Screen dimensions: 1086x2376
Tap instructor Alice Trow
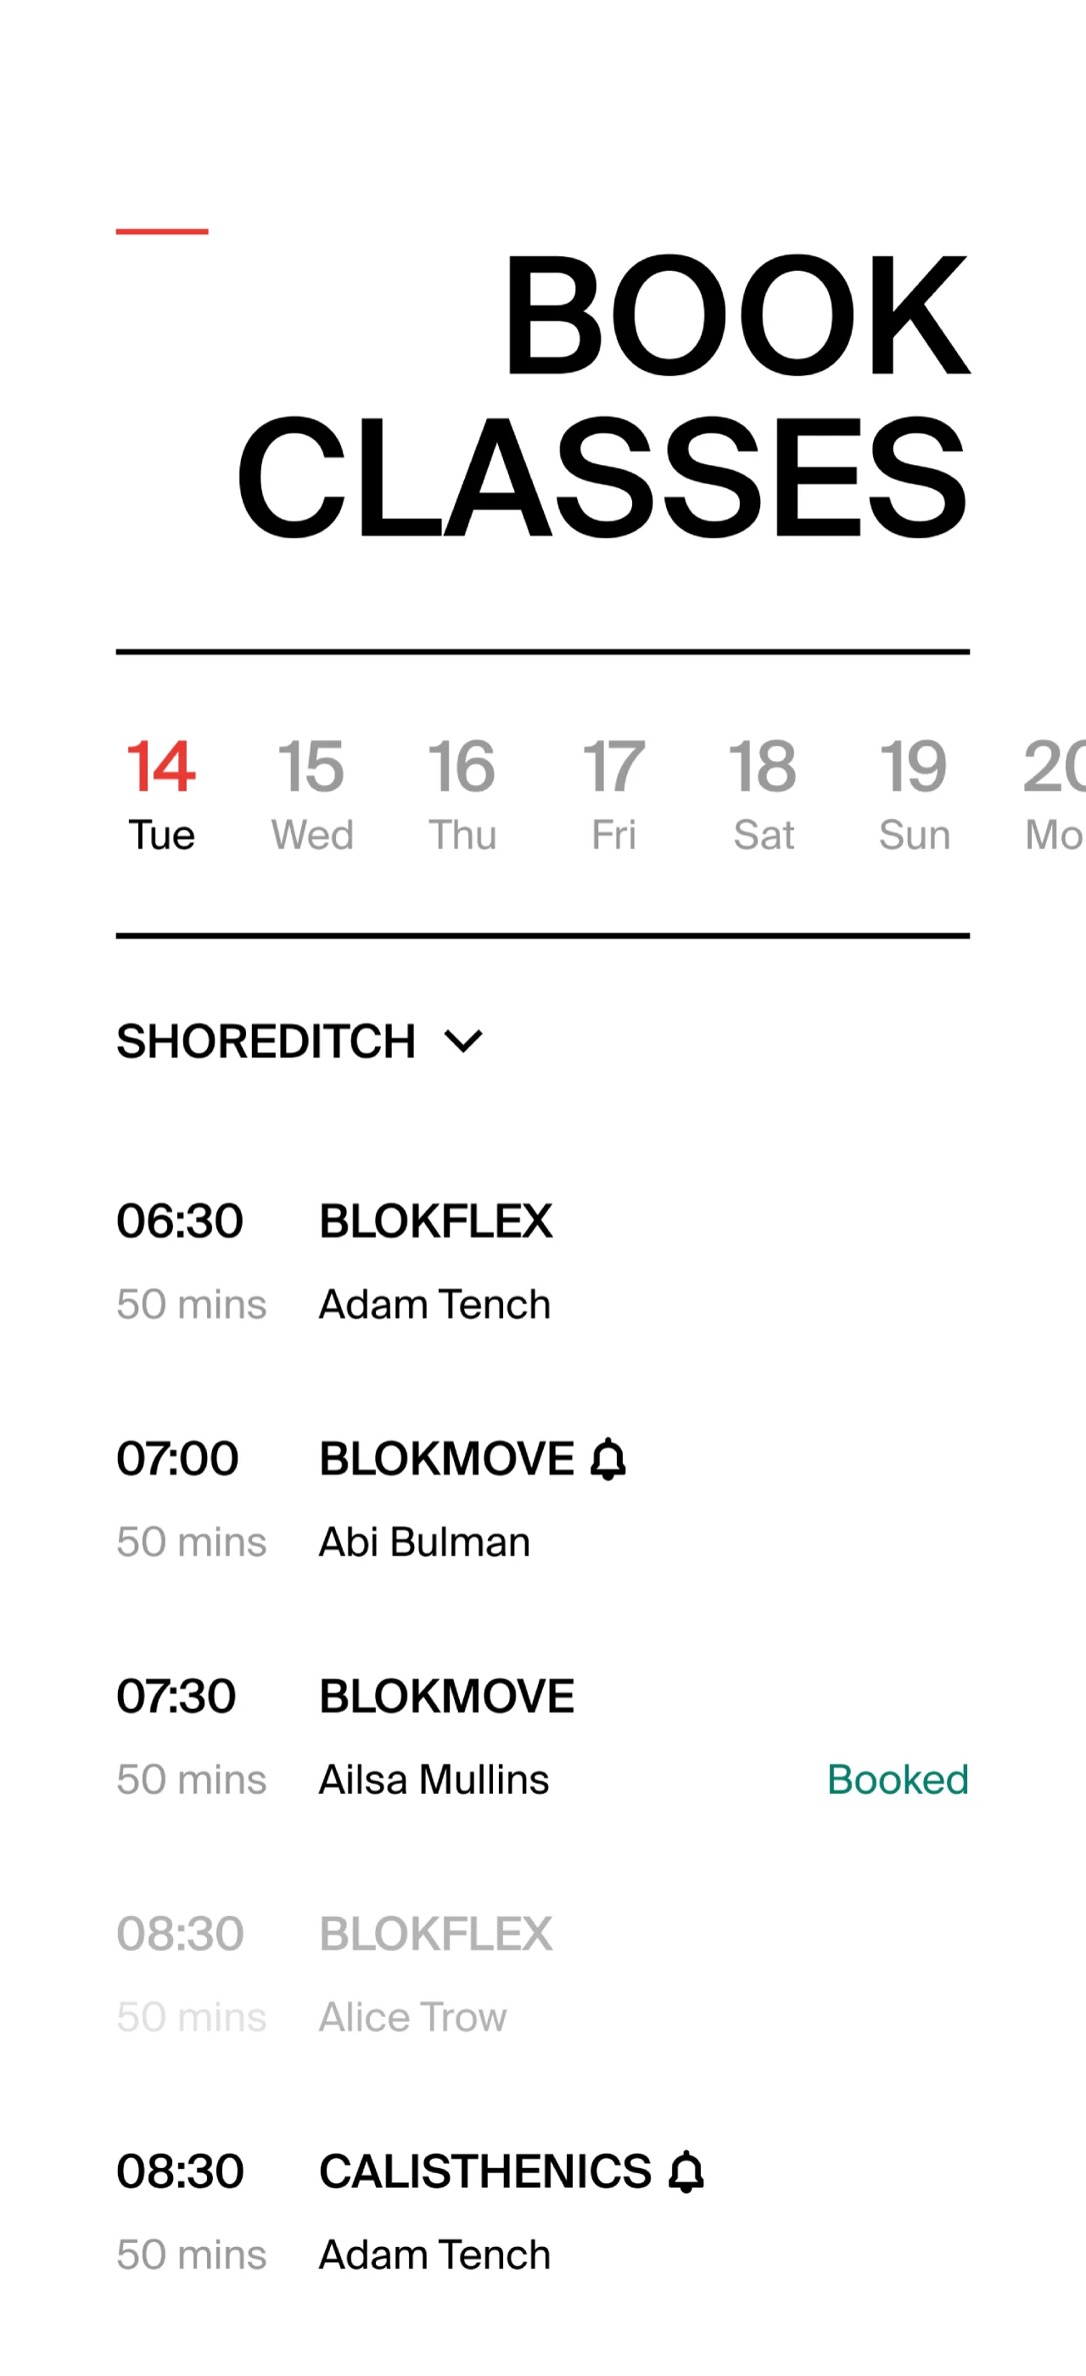[412, 2017]
